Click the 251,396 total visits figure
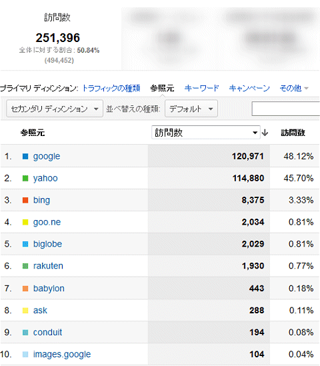 pyautogui.click(x=57, y=37)
